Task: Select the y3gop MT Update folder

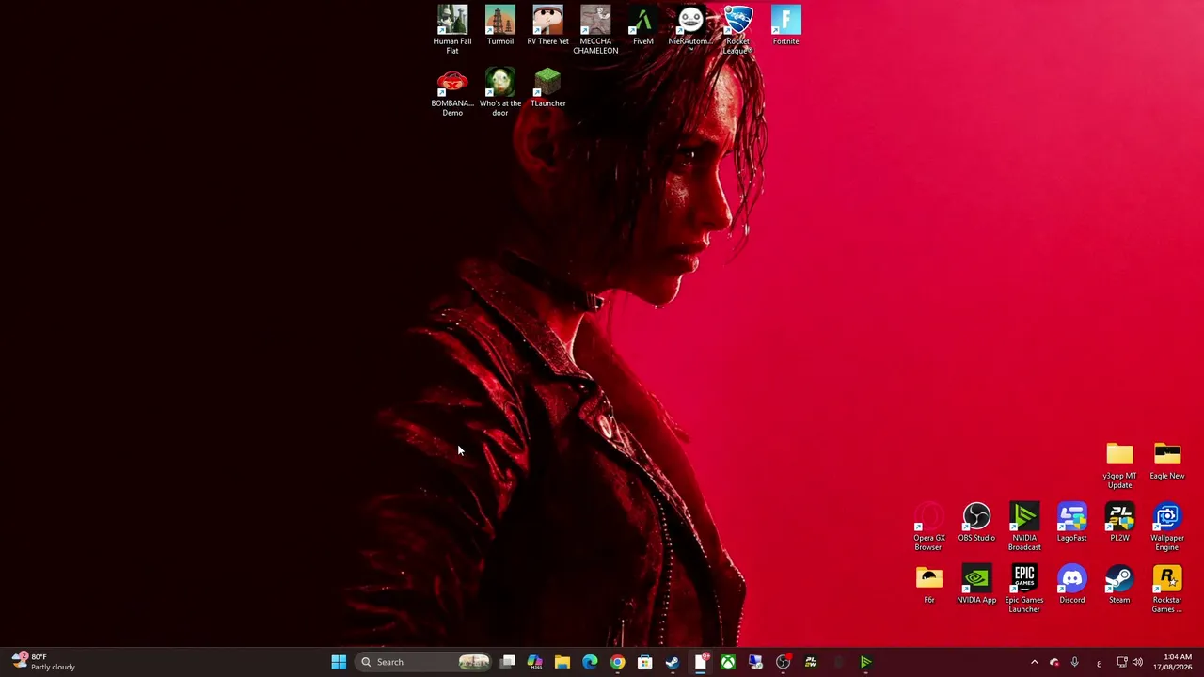Action: tap(1119, 464)
